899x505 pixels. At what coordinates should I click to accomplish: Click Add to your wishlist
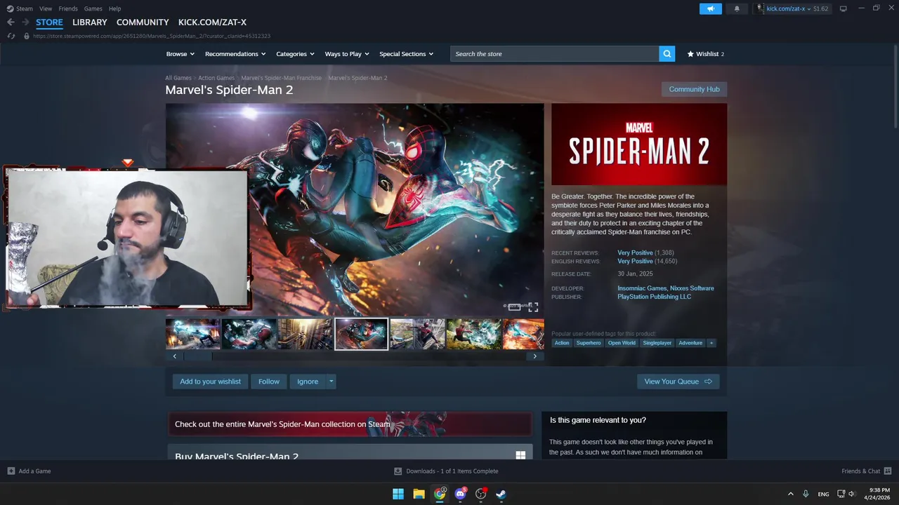click(210, 382)
